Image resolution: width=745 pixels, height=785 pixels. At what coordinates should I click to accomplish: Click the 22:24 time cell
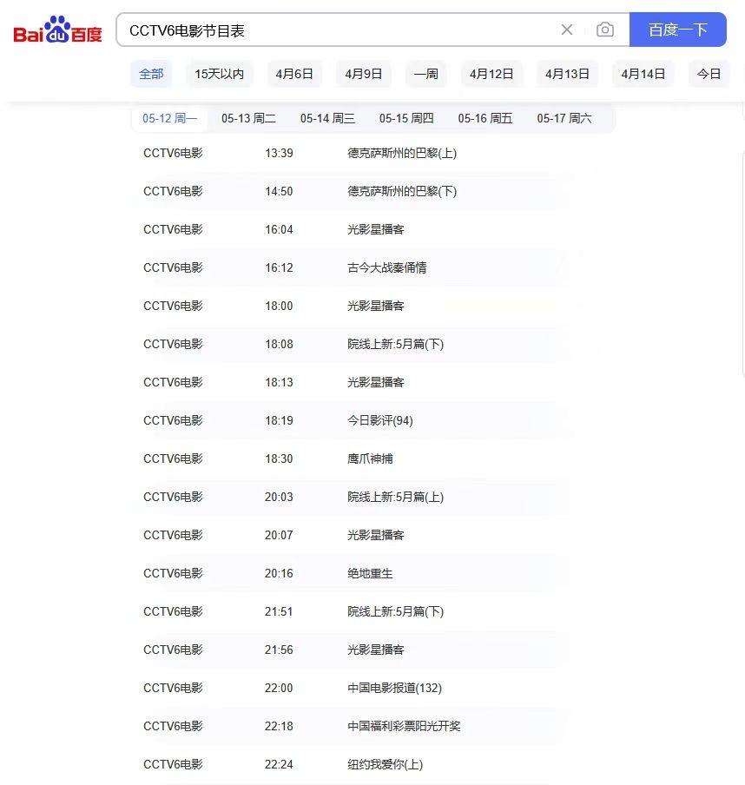279,764
